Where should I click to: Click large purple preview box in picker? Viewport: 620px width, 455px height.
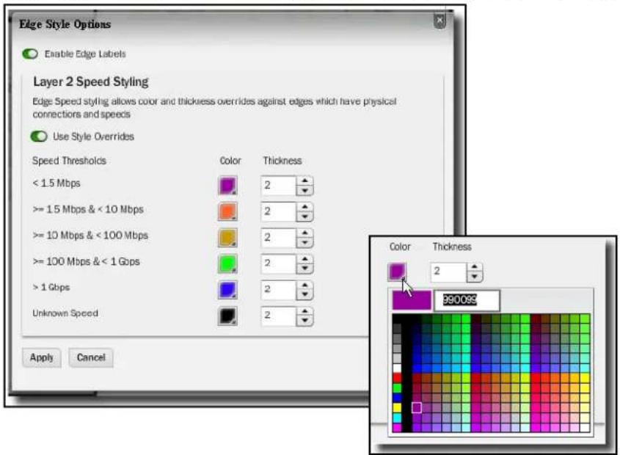(412, 300)
